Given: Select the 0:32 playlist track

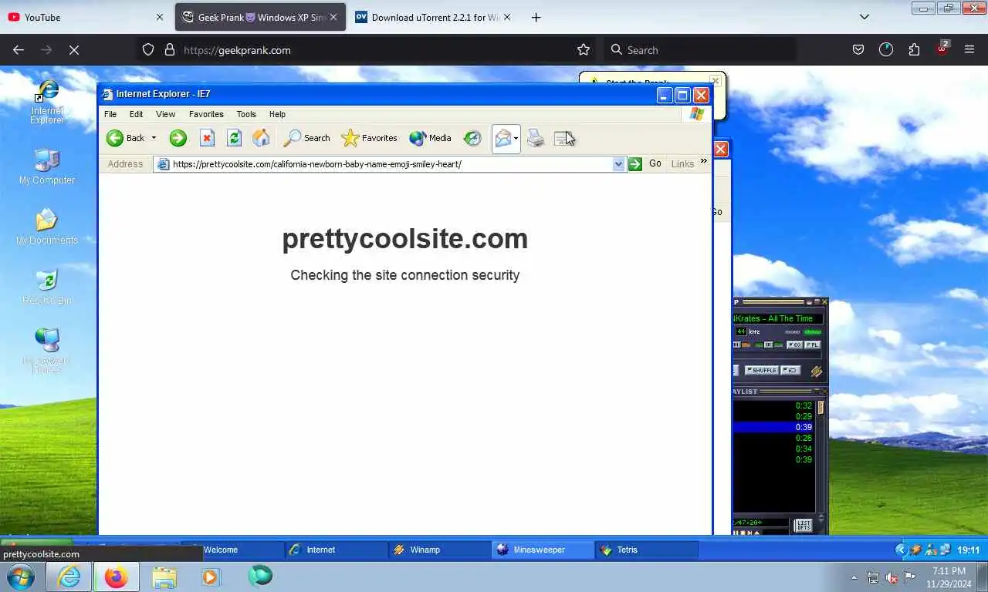Looking at the screenshot, I should pyautogui.click(x=774, y=405).
